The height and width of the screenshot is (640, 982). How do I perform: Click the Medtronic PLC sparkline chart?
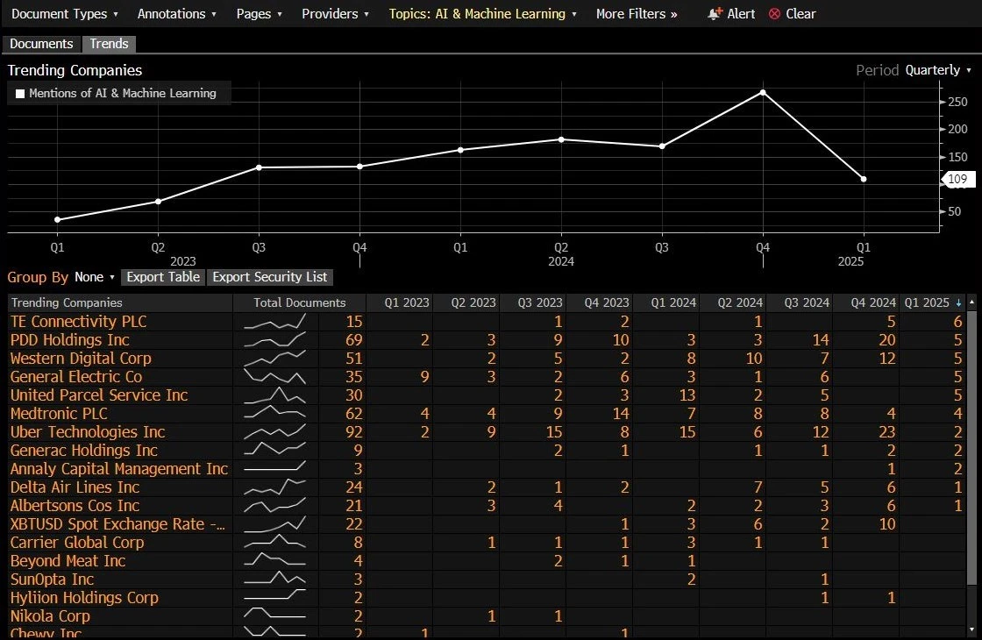(274, 414)
